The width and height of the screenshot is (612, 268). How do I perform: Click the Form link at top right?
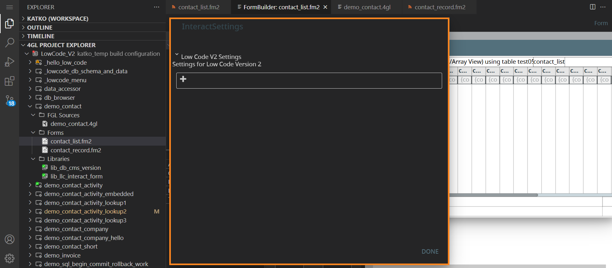[x=601, y=23]
